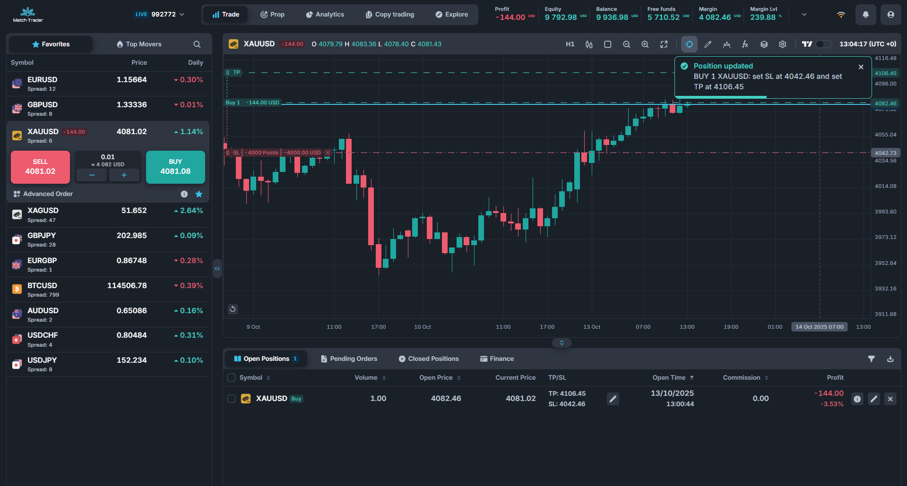Image resolution: width=907 pixels, height=486 pixels.
Task: Increase volume with the plus stepper
Action: pos(124,175)
